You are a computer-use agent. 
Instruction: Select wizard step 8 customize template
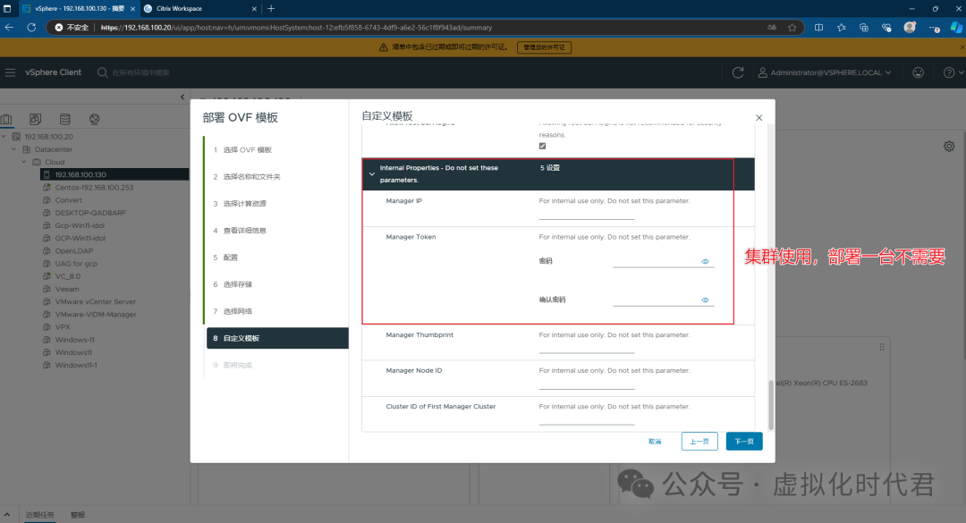point(277,338)
